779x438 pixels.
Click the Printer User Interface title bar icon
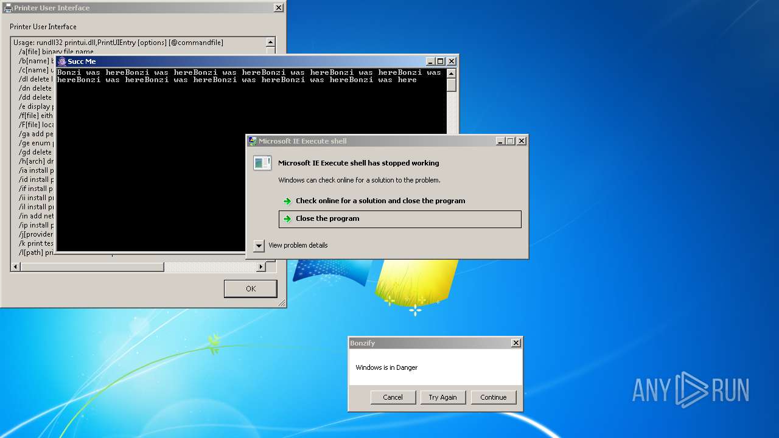[x=8, y=8]
